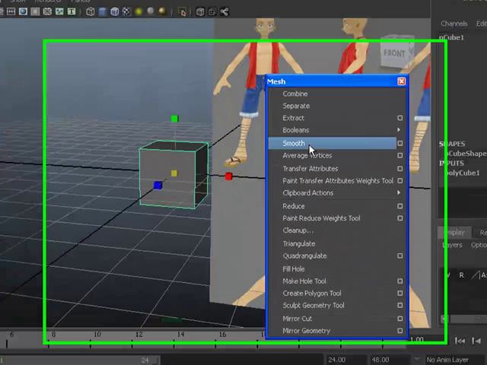Screen dimensions: 487x365
Task: Switch viewport to Wireframe shading
Action: pyautogui.click(x=91, y=12)
